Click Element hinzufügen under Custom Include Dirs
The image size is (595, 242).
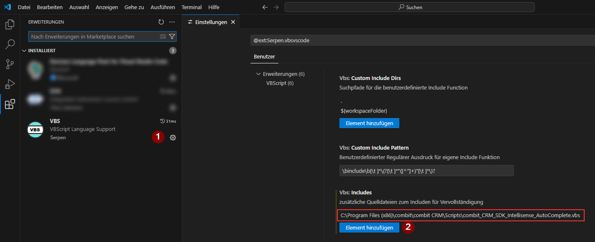tap(369, 123)
